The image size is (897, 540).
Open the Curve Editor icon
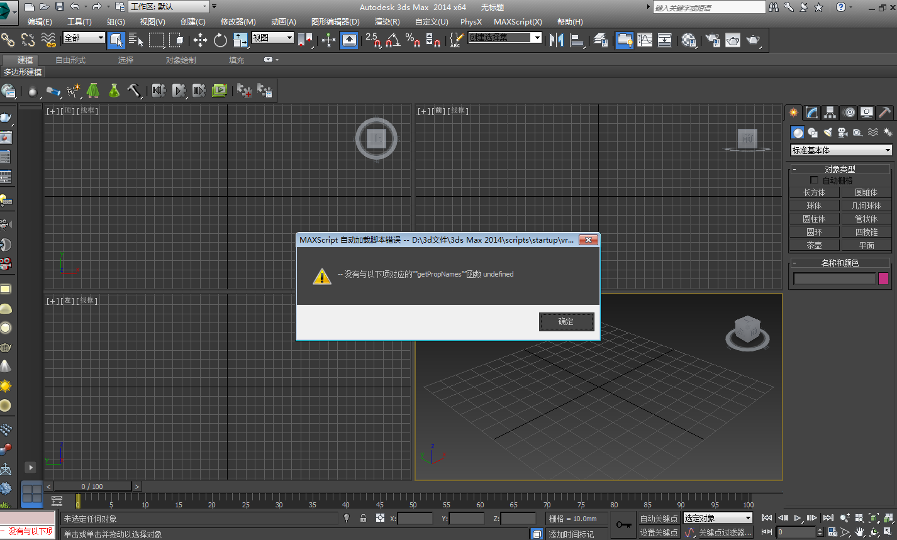coord(645,40)
